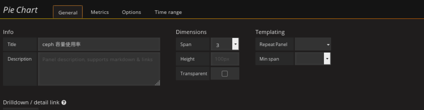Click the Transparent label

tap(193, 74)
